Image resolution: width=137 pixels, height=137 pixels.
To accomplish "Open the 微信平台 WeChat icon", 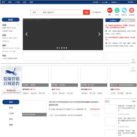I will pyautogui.click(x=124, y=10).
